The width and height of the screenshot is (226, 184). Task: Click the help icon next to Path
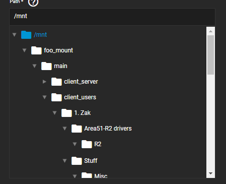[33, 3]
